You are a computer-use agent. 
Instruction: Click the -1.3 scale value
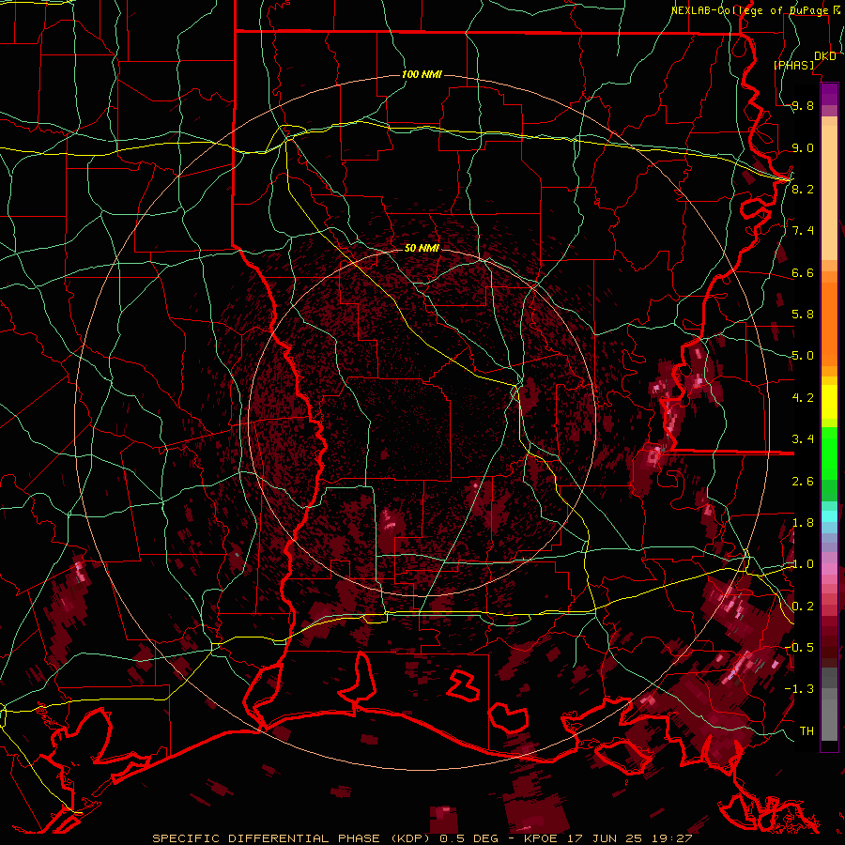tap(799, 689)
